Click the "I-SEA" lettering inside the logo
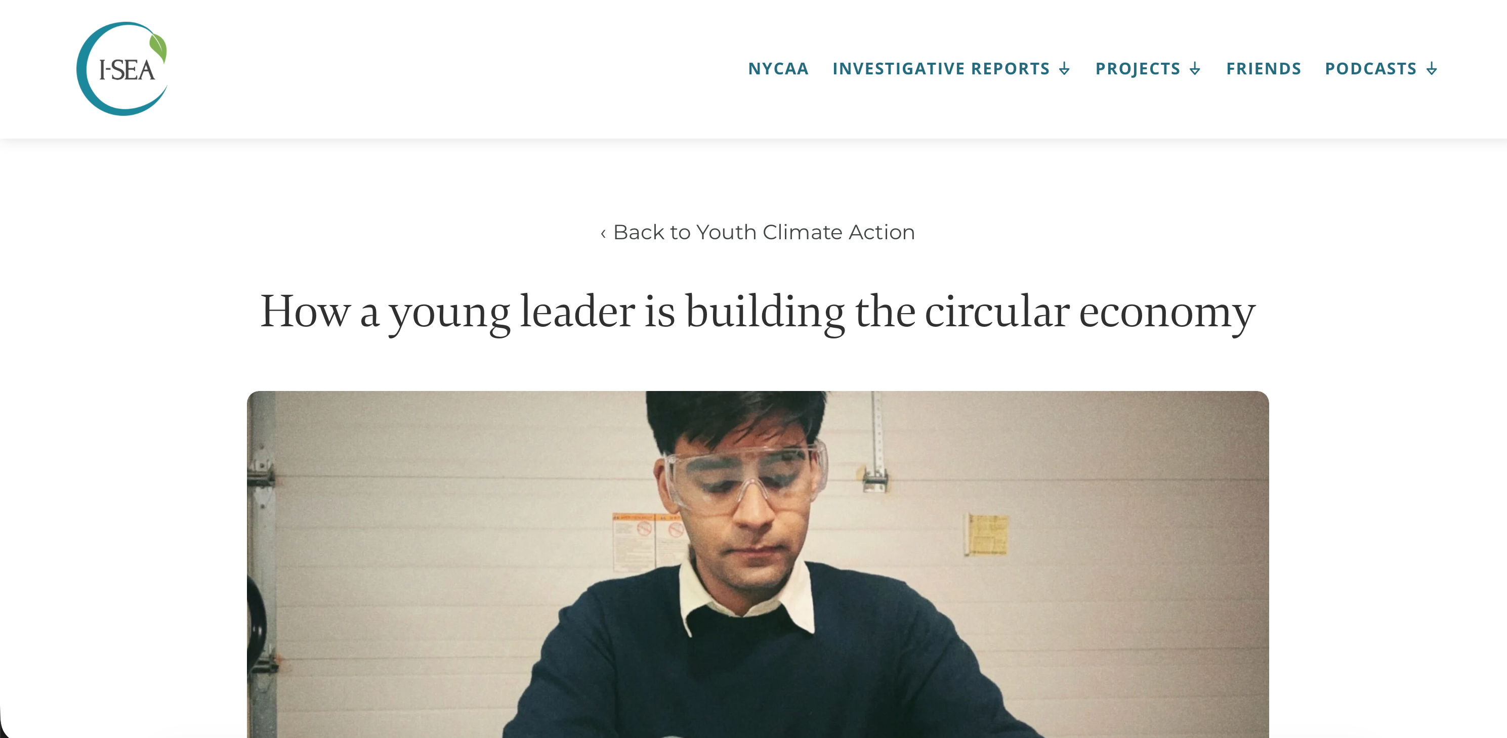The image size is (1507, 738). 127,71
